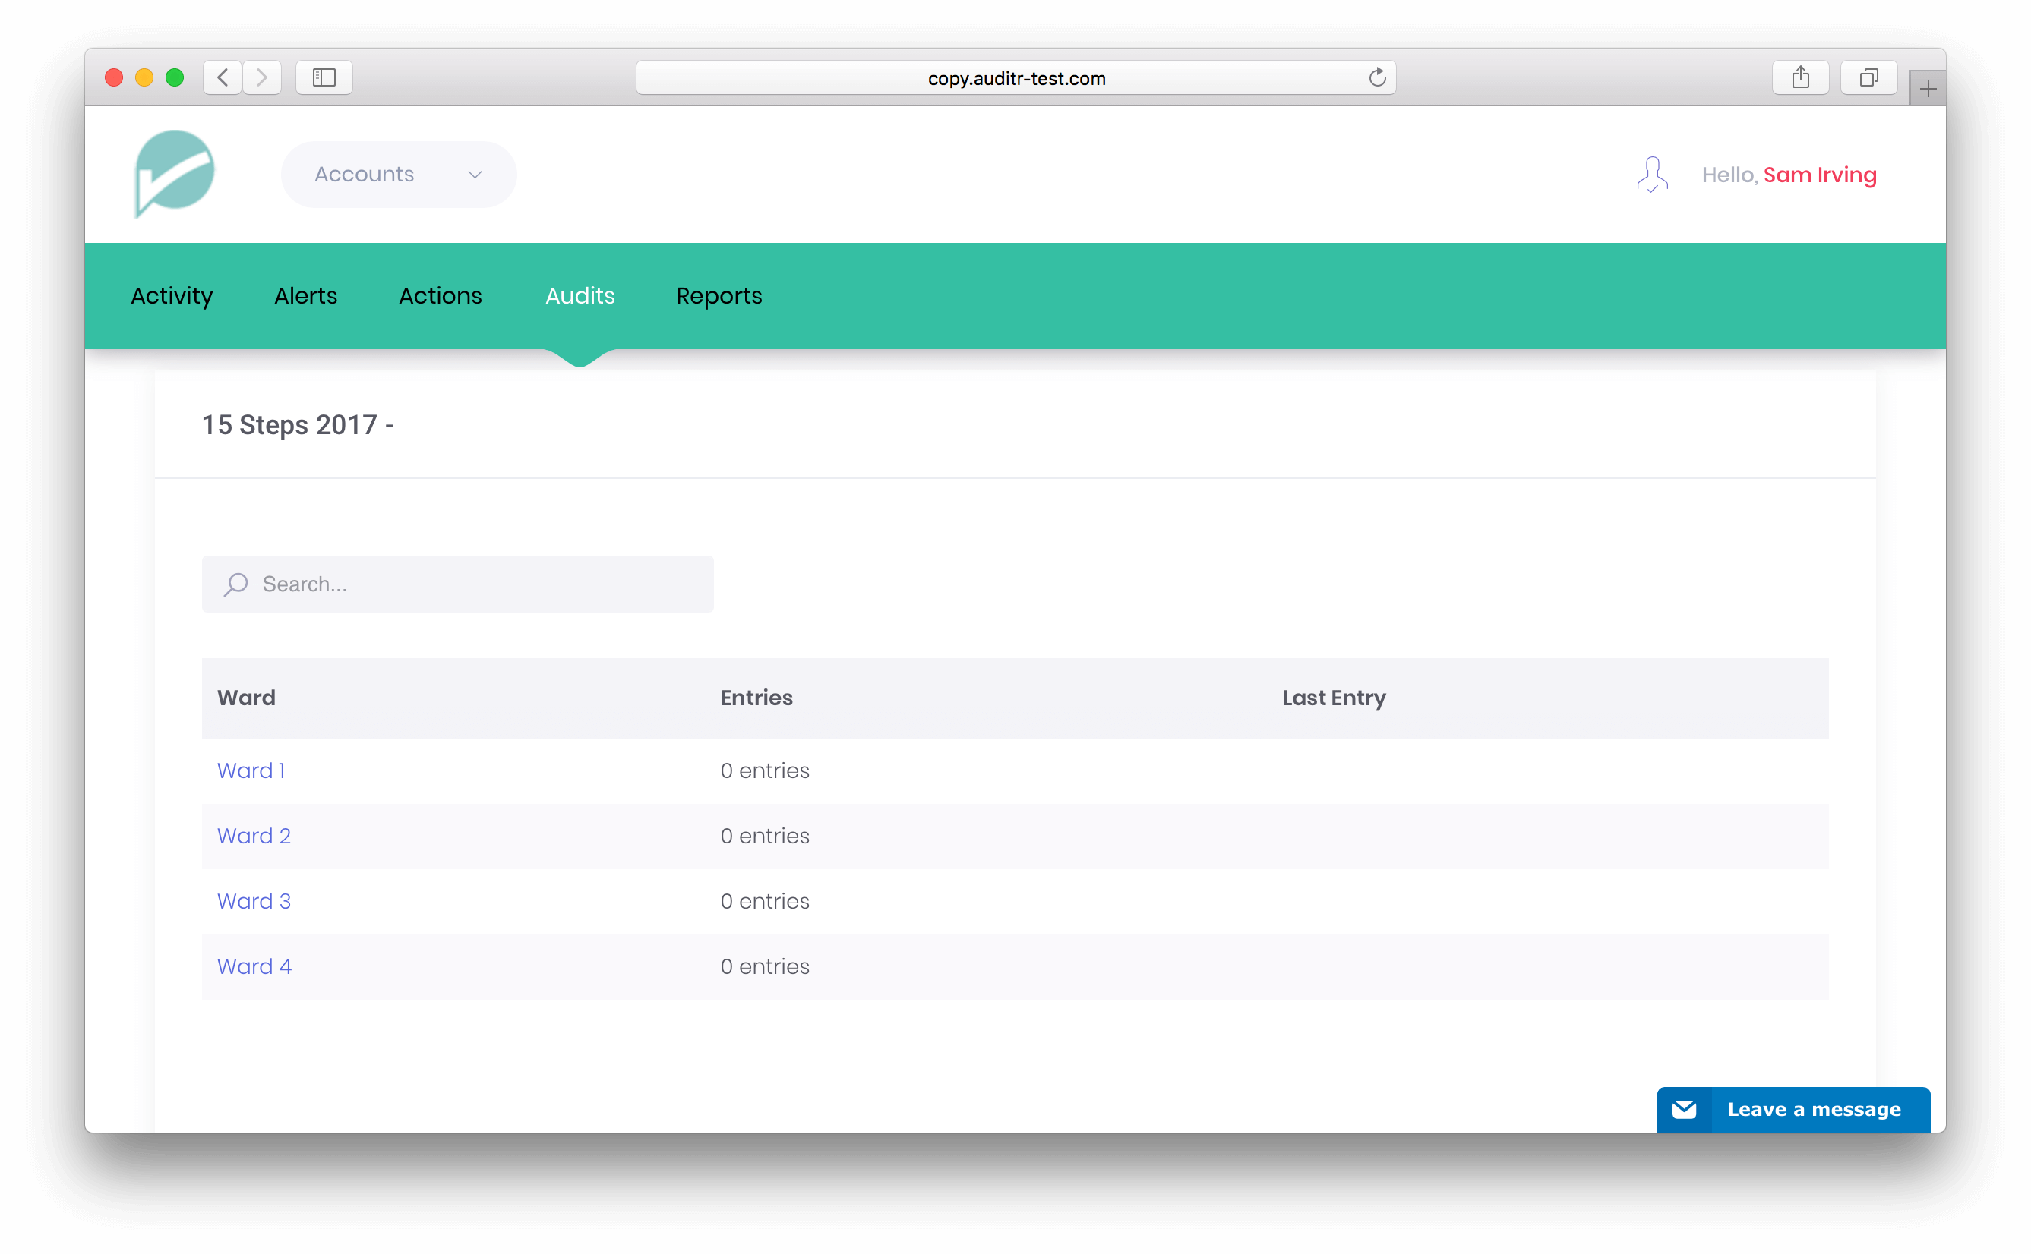Open the Ward 1 link
2031x1254 pixels.
pos(251,770)
